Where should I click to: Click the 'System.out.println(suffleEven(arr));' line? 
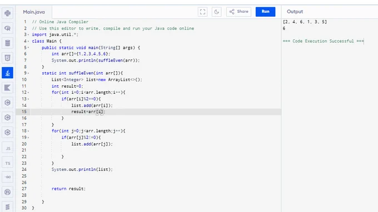96,60
